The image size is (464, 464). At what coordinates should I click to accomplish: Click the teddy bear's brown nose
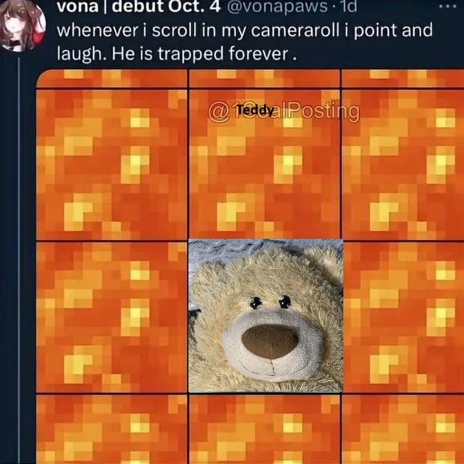[x=270, y=341]
